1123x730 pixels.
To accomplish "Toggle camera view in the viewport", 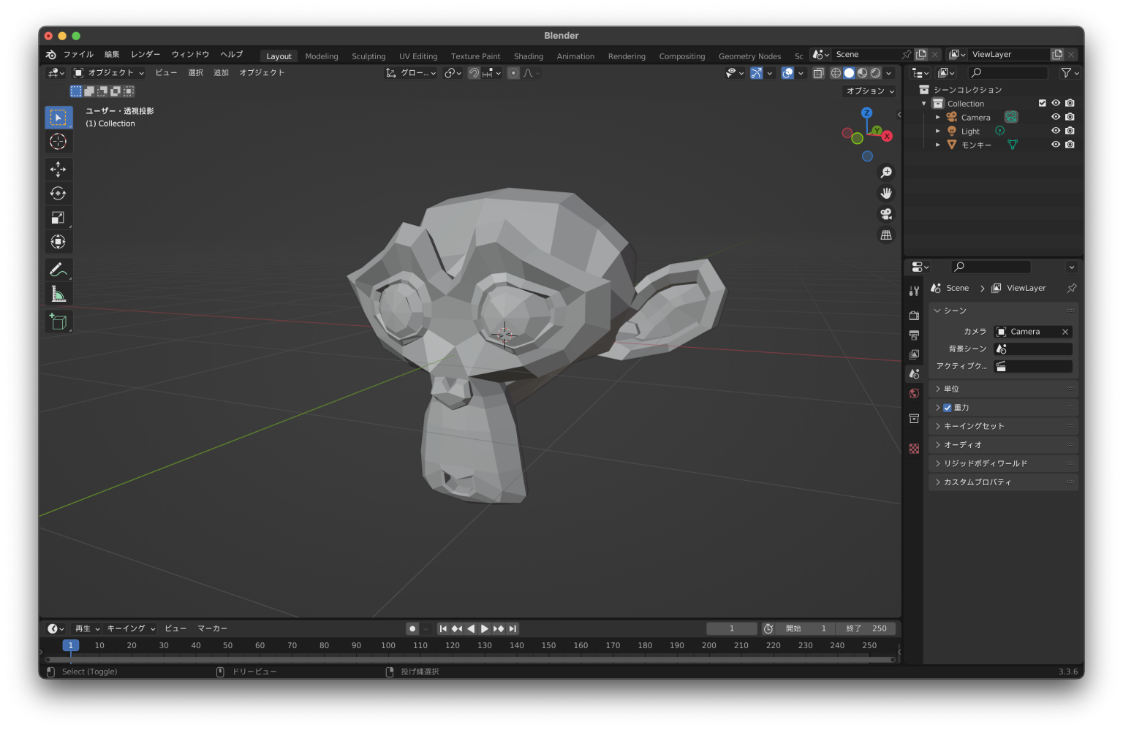I will tap(886, 214).
